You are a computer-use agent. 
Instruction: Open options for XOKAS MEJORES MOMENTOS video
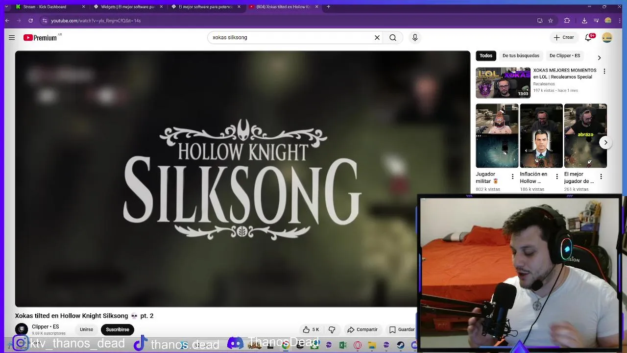coord(604,71)
